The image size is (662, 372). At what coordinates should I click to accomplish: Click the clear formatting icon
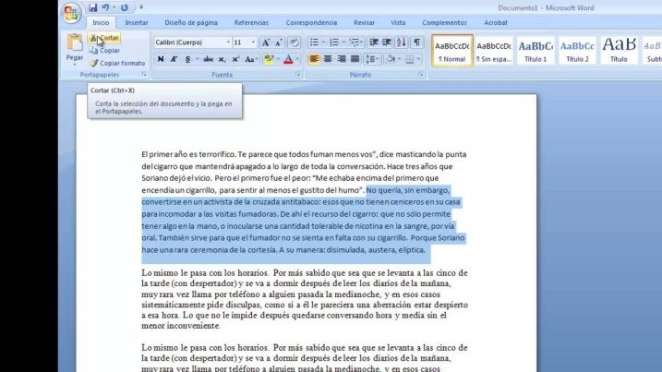point(294,42)
